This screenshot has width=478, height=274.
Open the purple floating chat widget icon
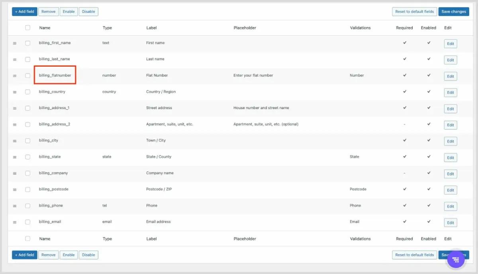point(456,260)
